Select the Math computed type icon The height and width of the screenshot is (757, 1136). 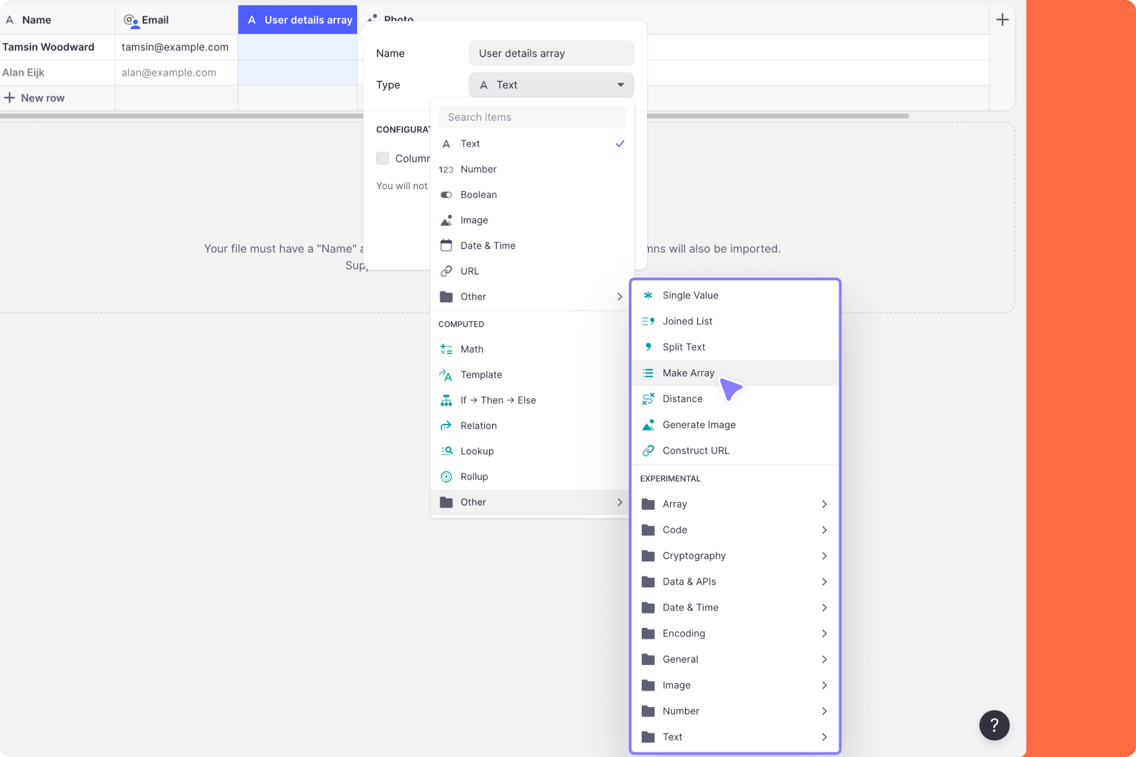click(446, 349)
